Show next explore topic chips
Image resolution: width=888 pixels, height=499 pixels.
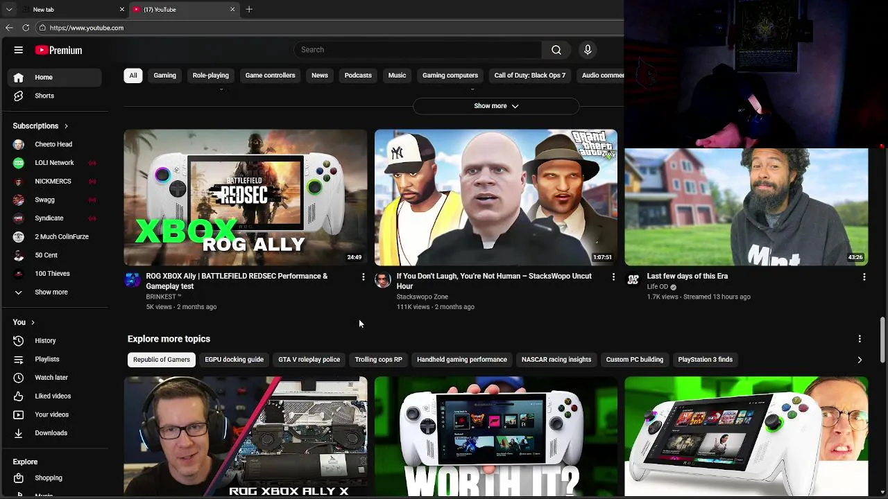tap(860, 360)
